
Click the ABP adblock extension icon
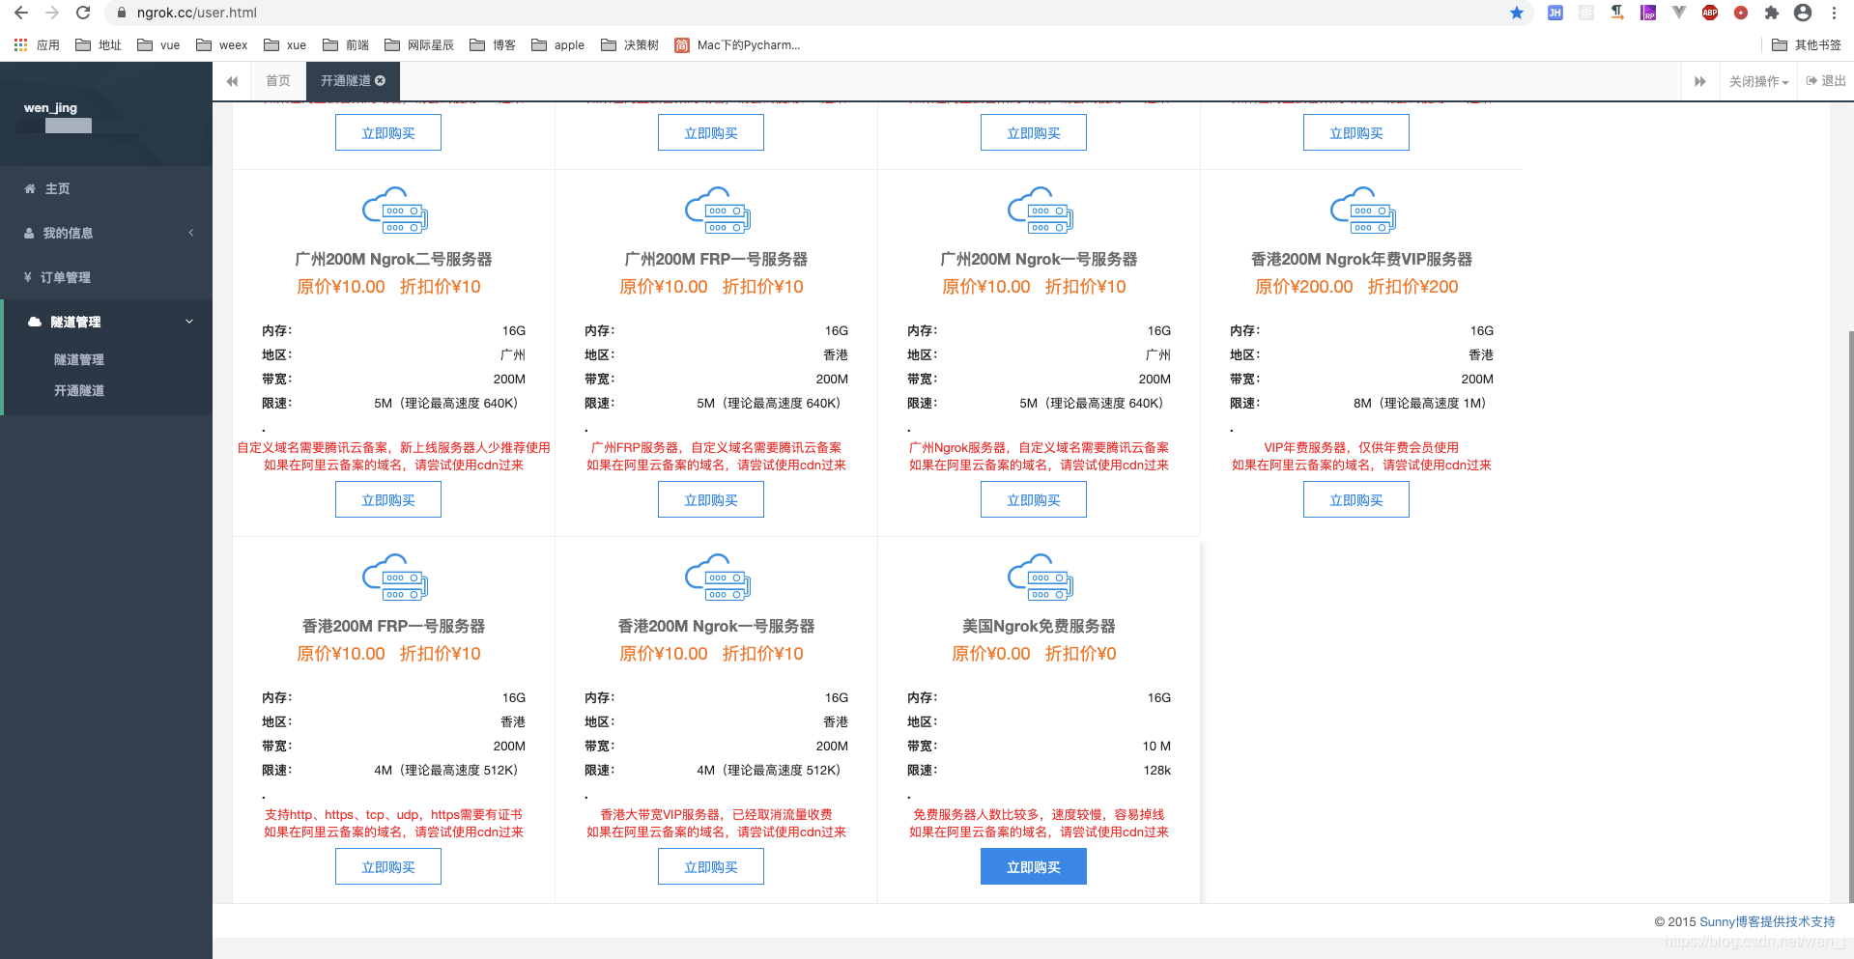pyautogui.click(x=1710, y=13)
